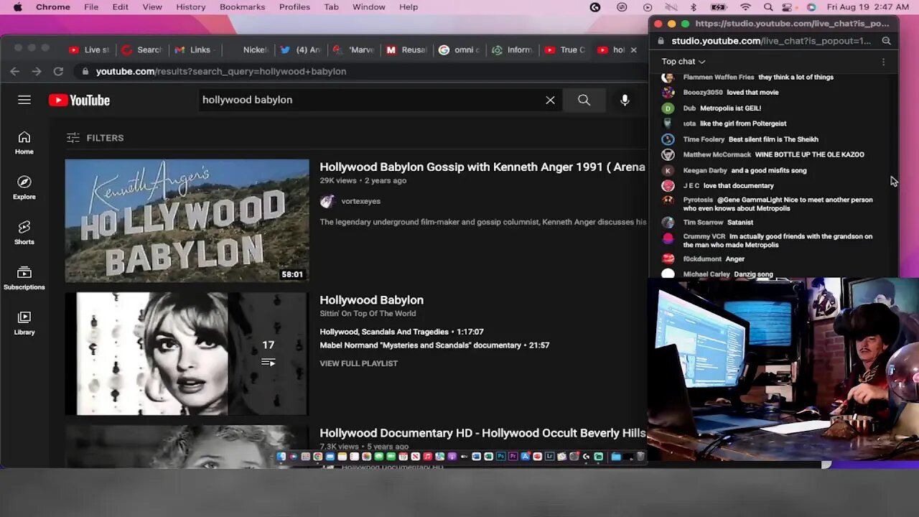
Task: Open the Hollywood Babylon playlist thumbnail
Action: click(187, 353)
